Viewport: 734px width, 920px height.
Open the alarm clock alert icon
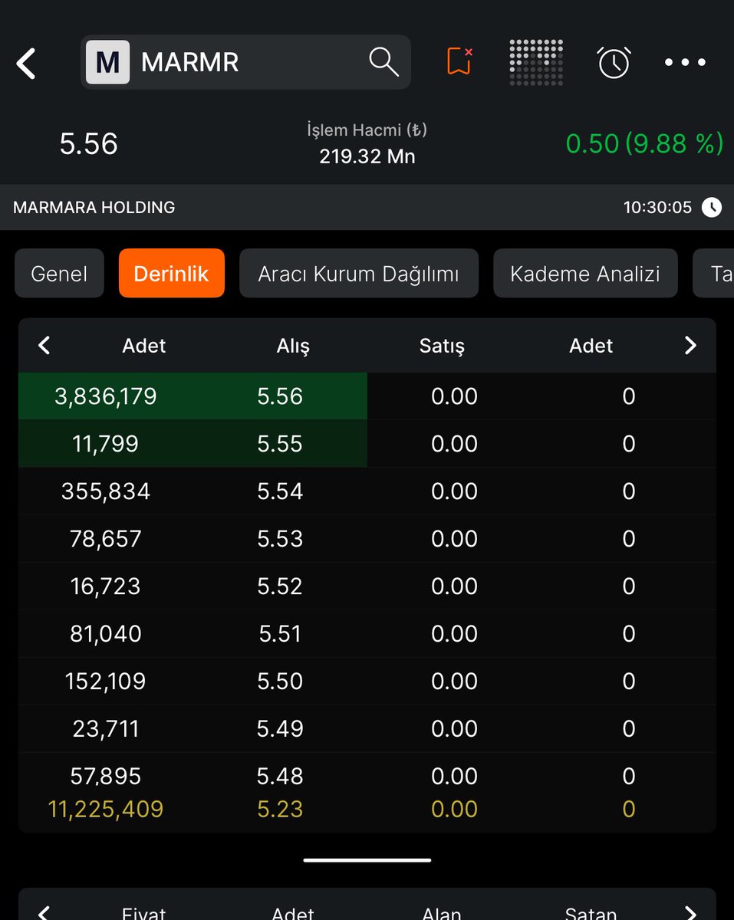(x=614, y=62)
